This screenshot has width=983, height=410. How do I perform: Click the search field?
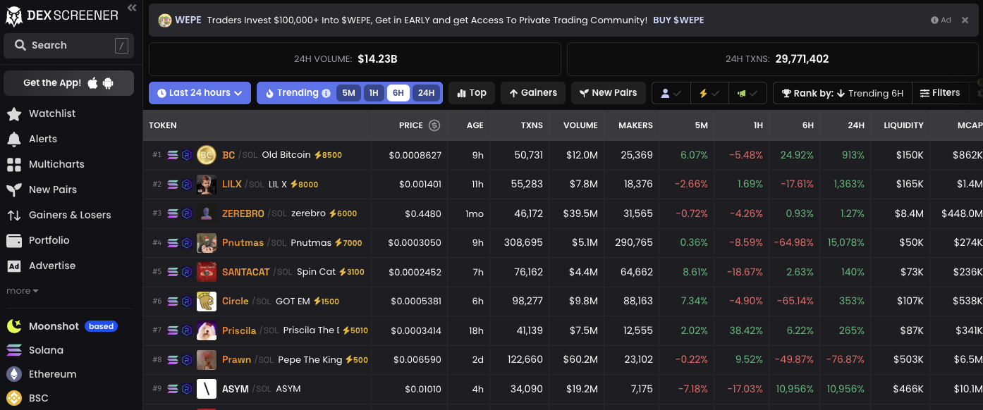coord(68,46)
